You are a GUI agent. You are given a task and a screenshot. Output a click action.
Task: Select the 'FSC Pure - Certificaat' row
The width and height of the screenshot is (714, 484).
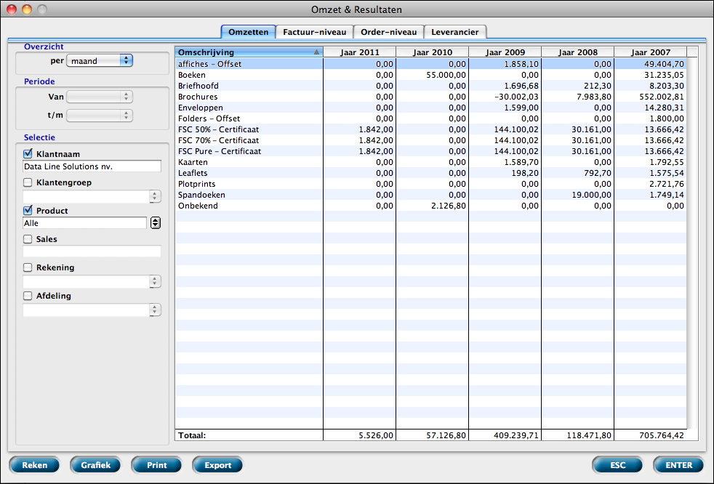[x=430, y=151]
